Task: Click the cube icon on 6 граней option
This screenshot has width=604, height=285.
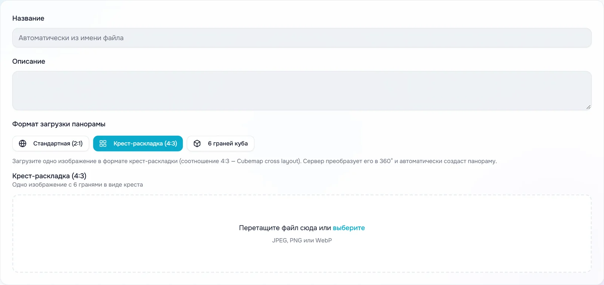Action: pyautogui.click(x=197, y=144)
